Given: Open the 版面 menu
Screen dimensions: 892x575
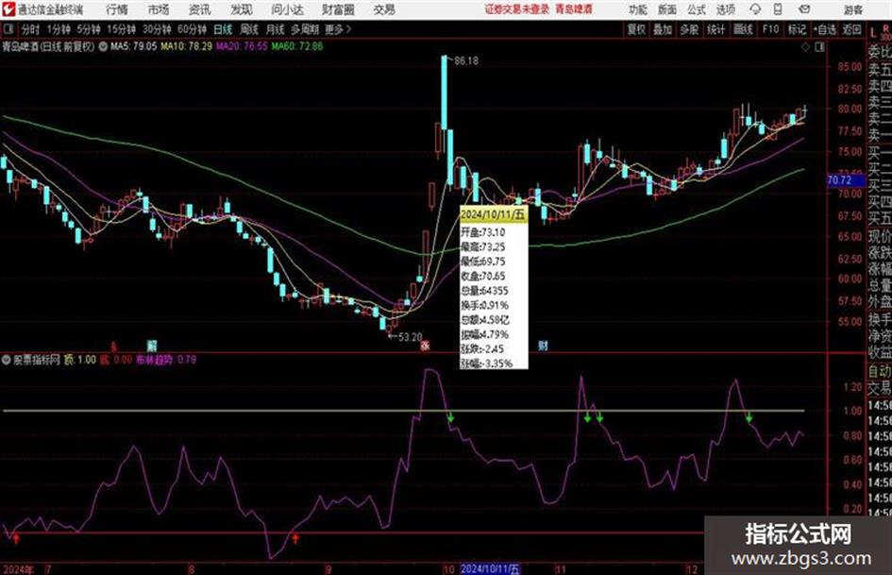Looking at the screenshot, I should 667,9.
